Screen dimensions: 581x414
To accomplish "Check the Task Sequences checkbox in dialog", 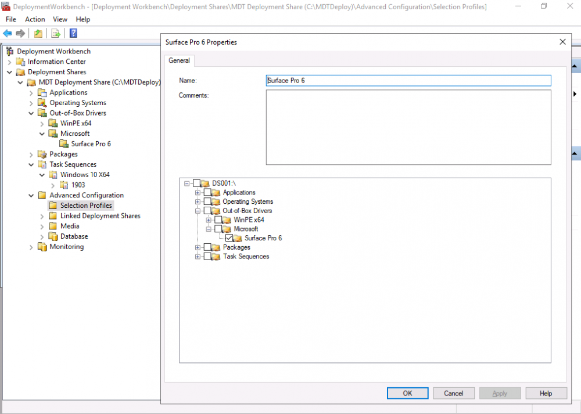I will pos(207,256).
